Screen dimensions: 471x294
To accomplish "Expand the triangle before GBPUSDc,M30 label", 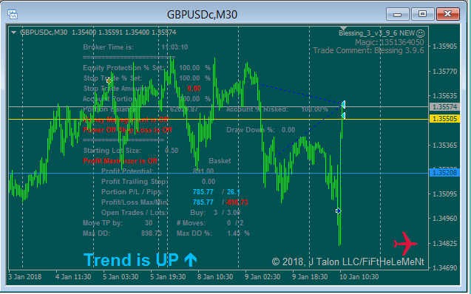I will pos(13,33).
